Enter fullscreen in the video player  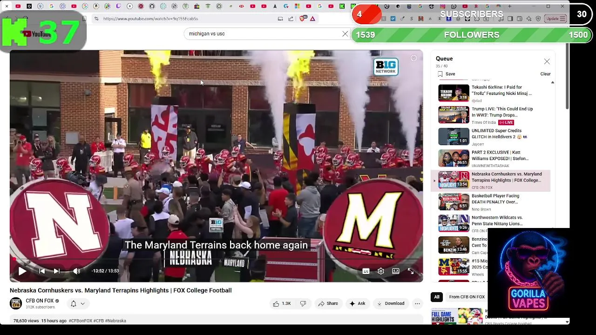coord(411,271)
